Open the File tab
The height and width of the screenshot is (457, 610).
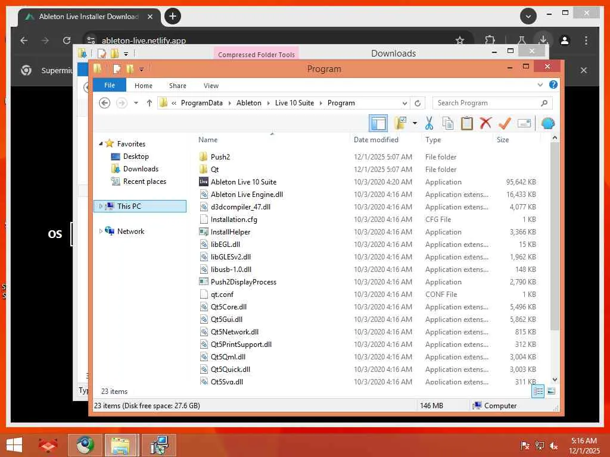(x=110, y=85)
